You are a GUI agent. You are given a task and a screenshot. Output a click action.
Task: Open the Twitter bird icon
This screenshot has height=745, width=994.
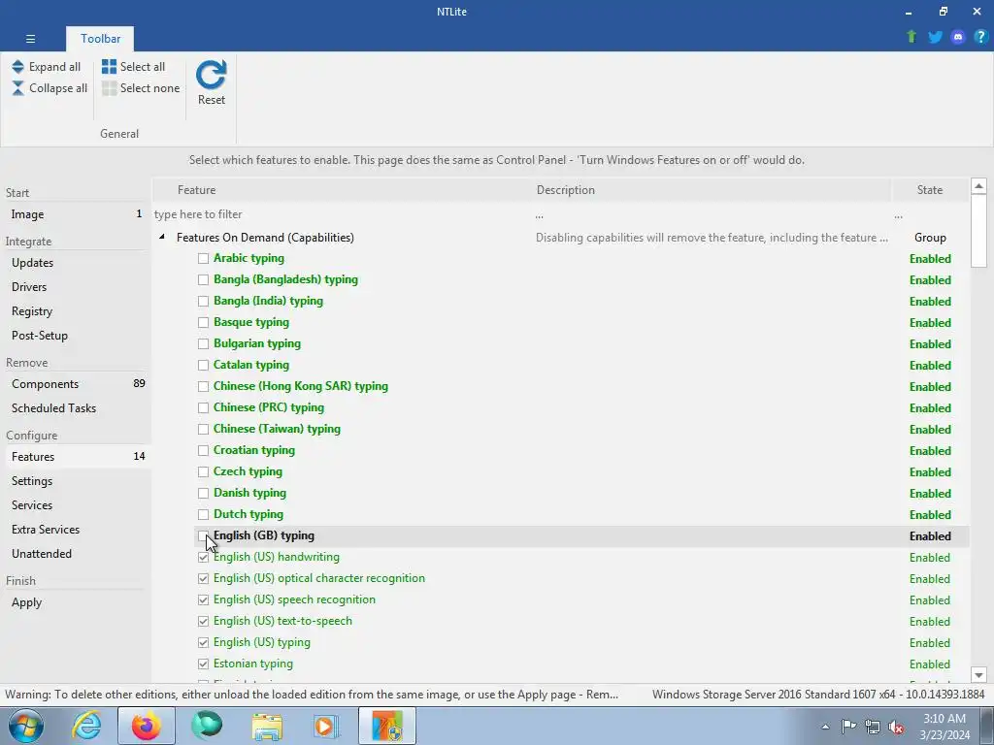tap(935, 37)
